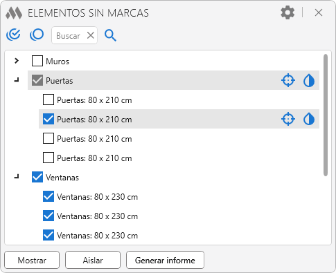Click the half-circle isolate icon on Puertas row
Image resolution: width=336 pixels, height=273 pixels.
(309, 81)
